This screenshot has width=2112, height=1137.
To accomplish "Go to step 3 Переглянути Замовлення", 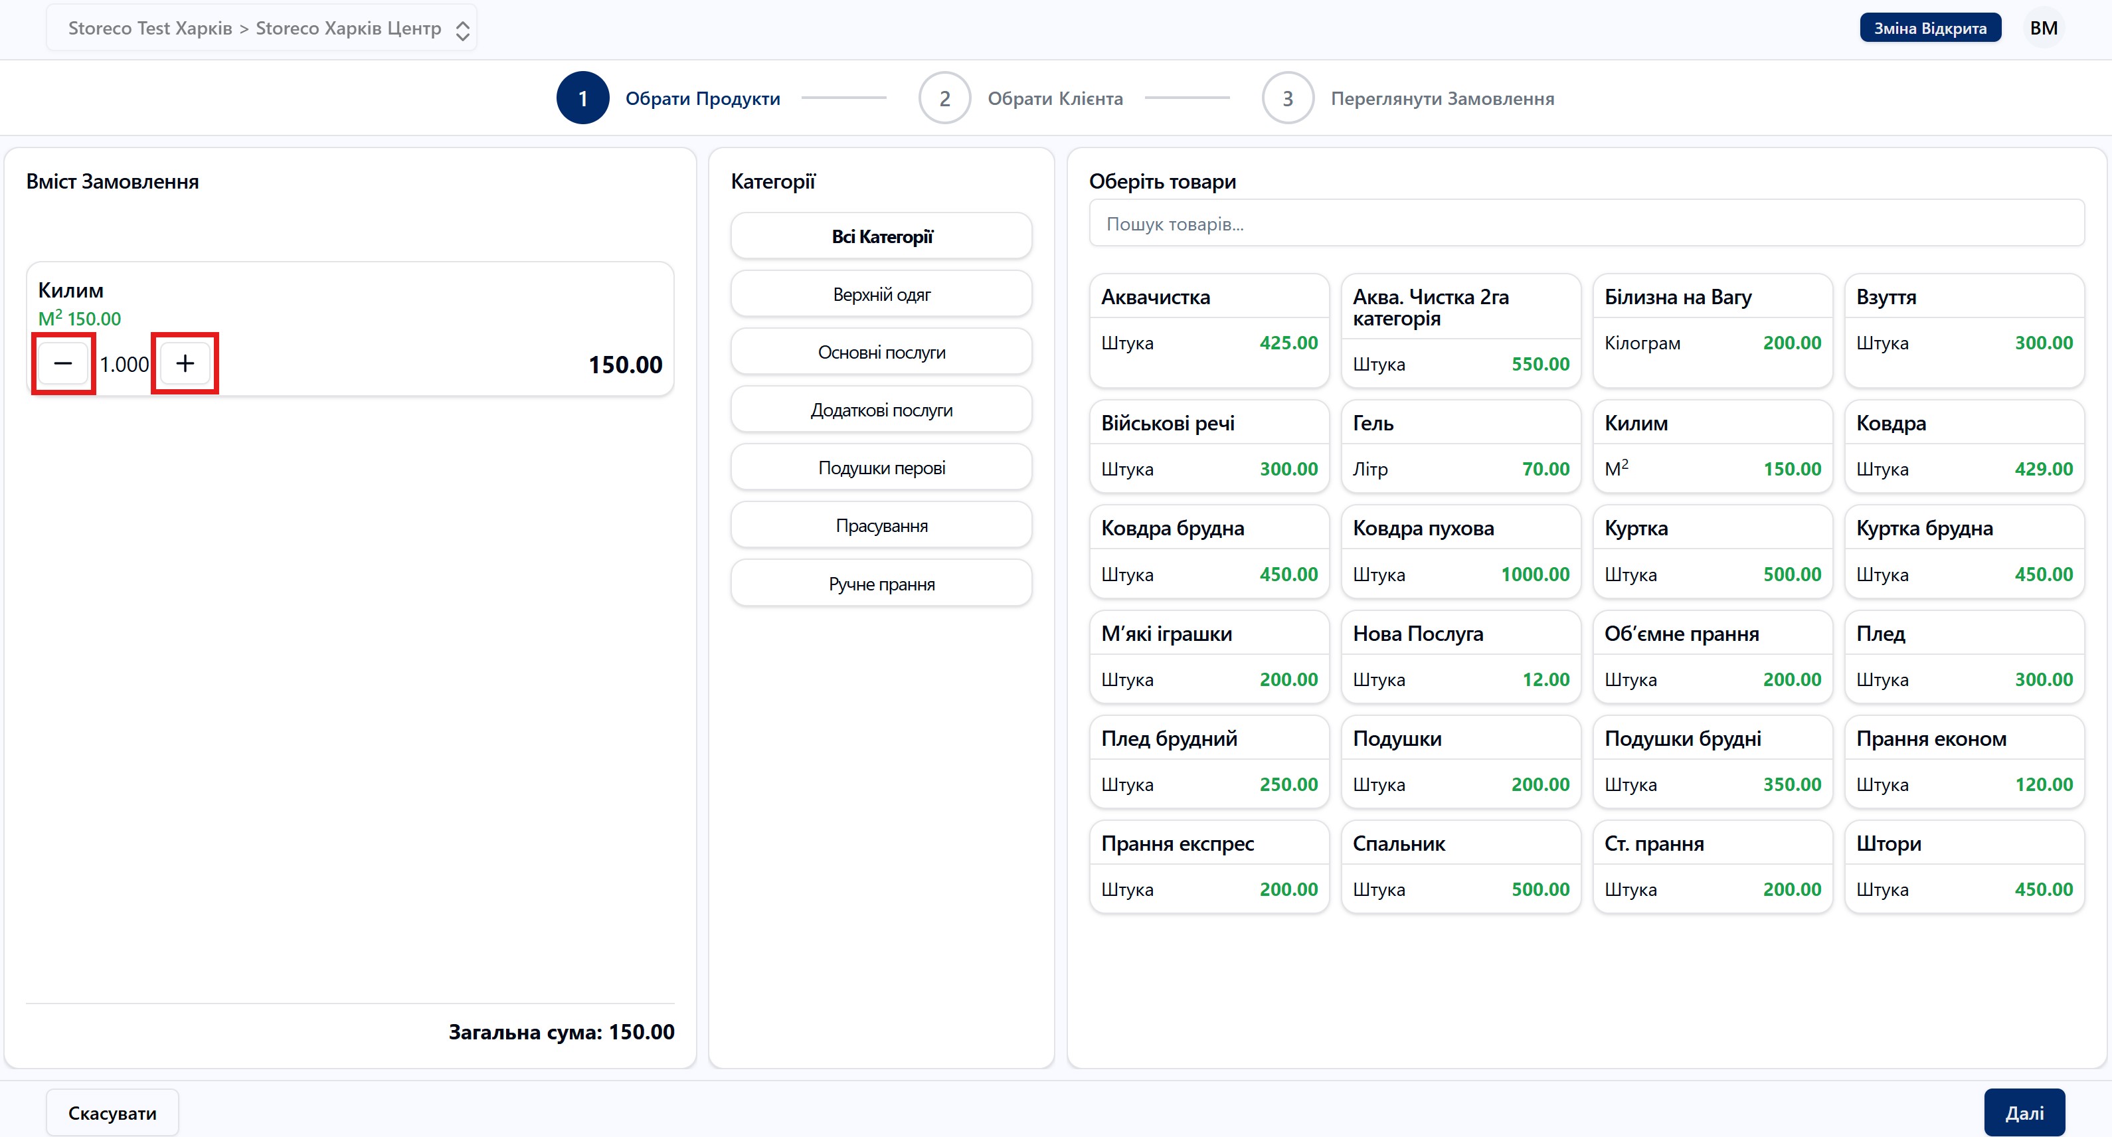I will pos(1287,98).
